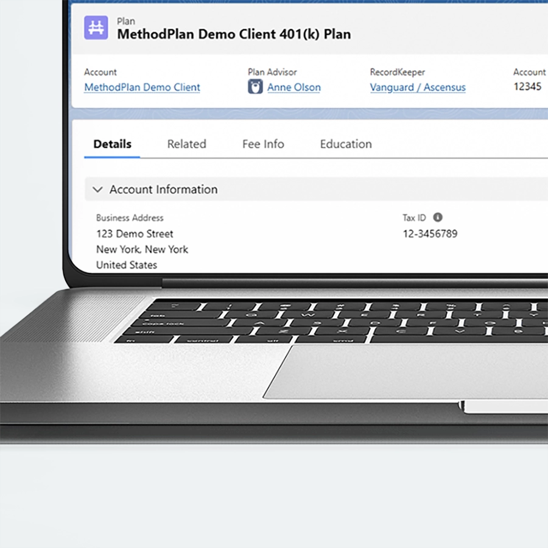The image size is (548, 548).
Task: Click the Tax ID field label
Action: tap(414, 218)
